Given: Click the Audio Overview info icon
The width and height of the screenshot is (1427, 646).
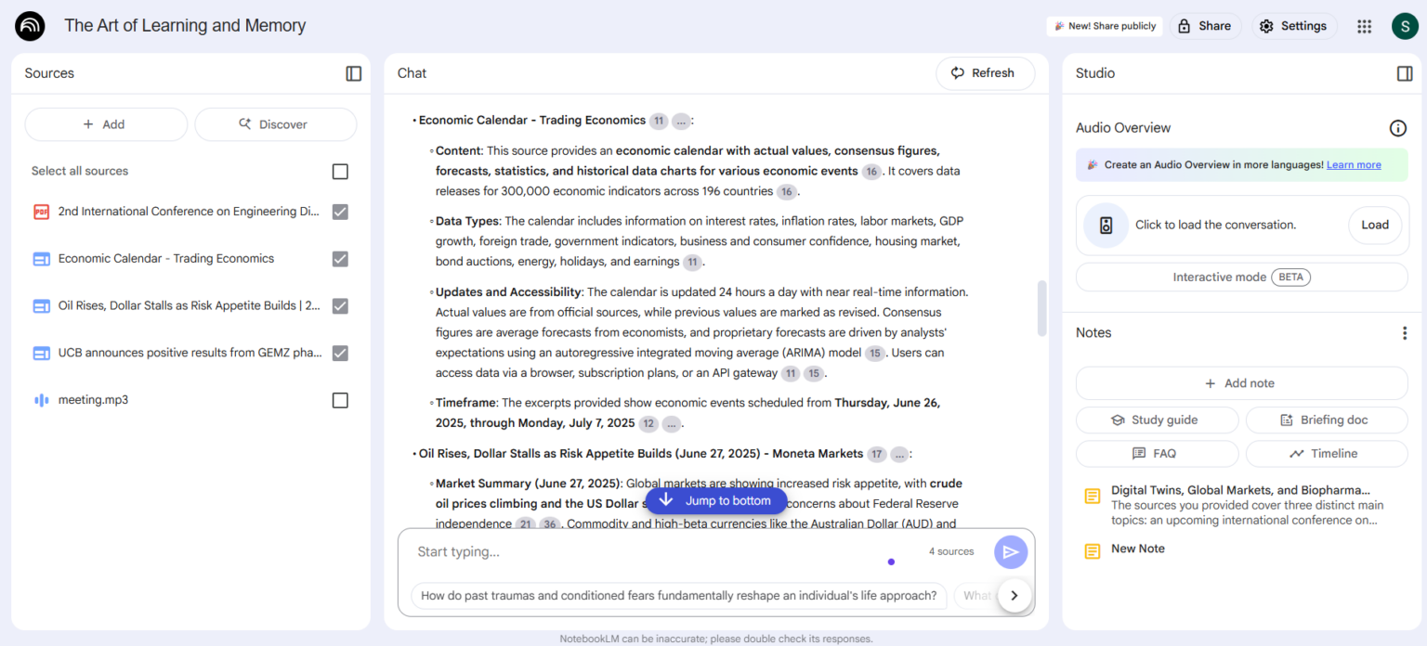Looking at the screenshot, I should [x=1397, y=128].
